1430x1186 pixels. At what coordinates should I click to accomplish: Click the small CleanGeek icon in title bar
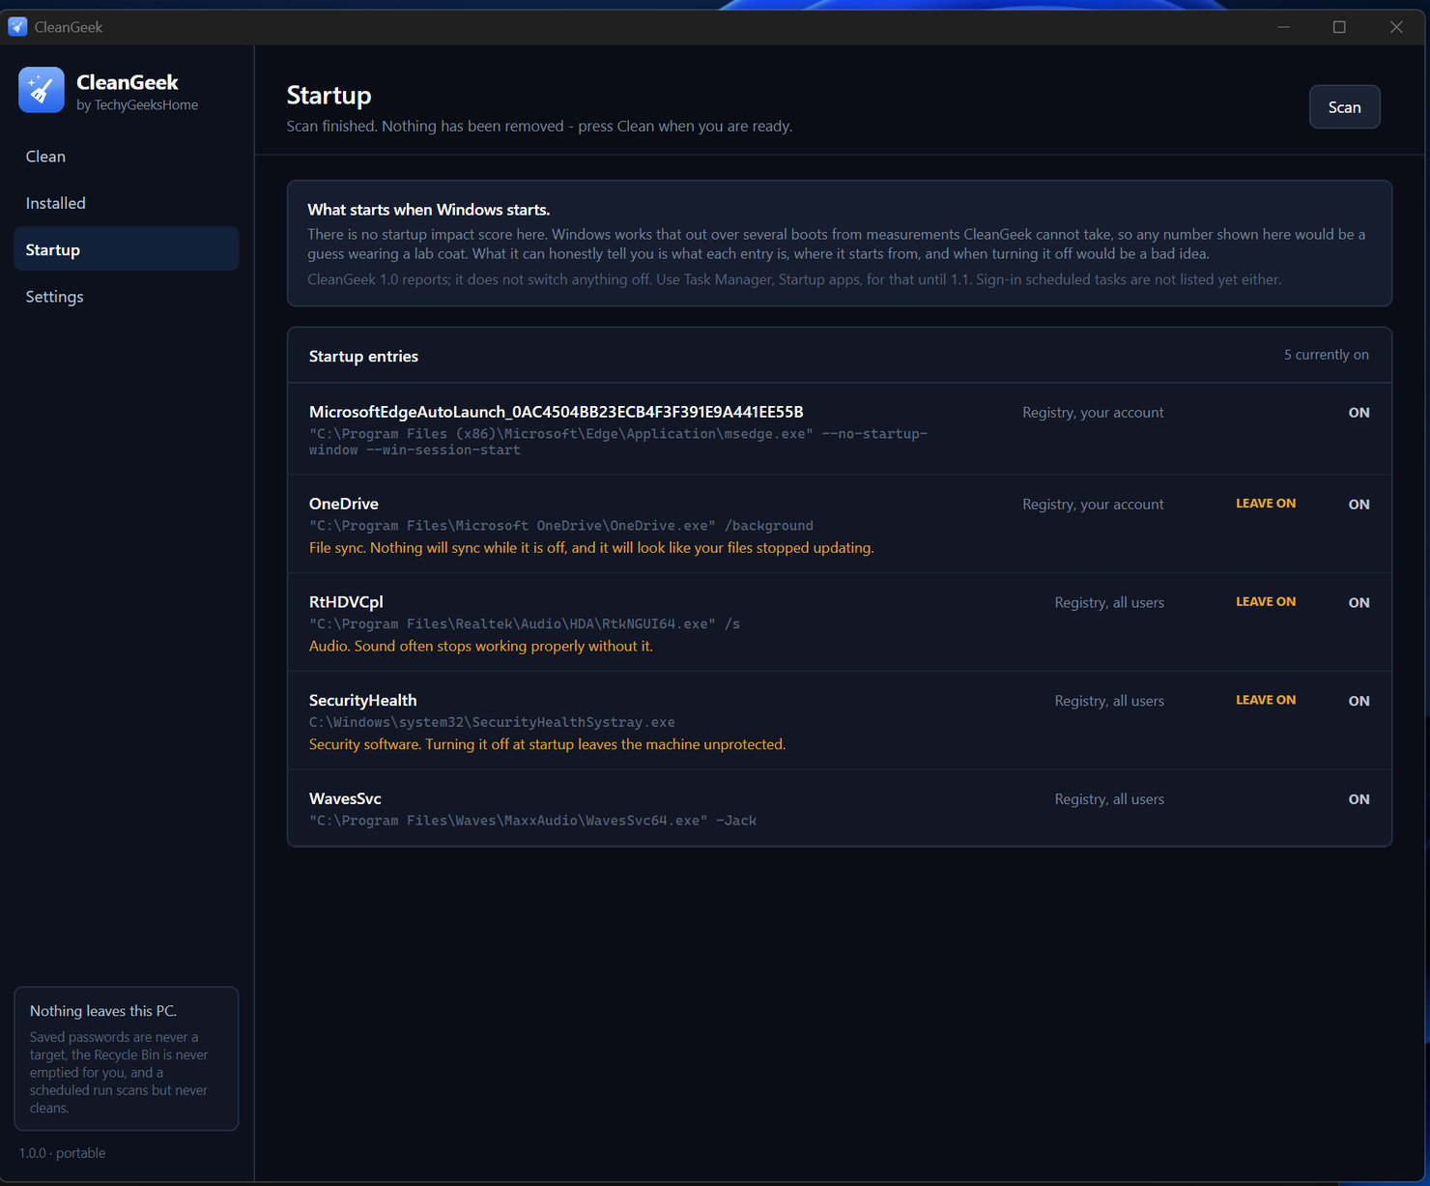[x=17, y=26]
